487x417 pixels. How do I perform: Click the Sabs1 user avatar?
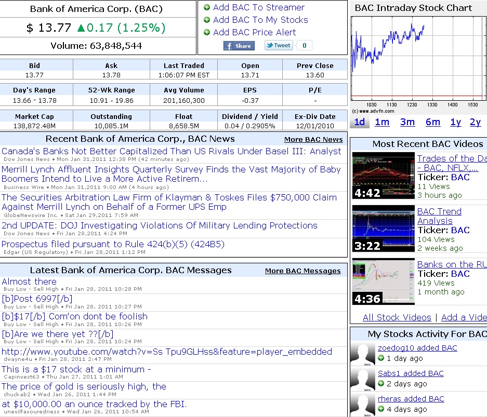363,379
